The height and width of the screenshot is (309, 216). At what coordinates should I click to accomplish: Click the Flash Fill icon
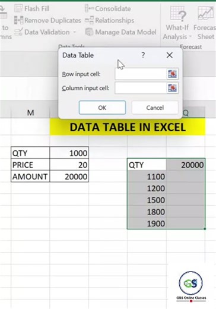point(18,8)
